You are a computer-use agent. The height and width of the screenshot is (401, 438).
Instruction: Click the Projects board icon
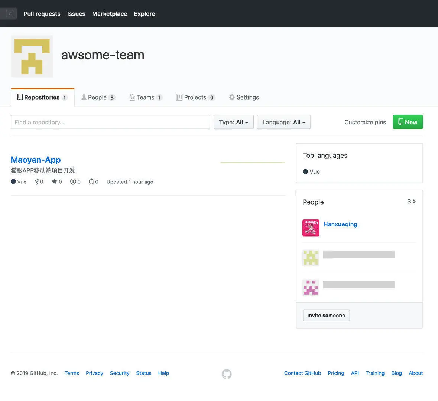pos(179,97)
